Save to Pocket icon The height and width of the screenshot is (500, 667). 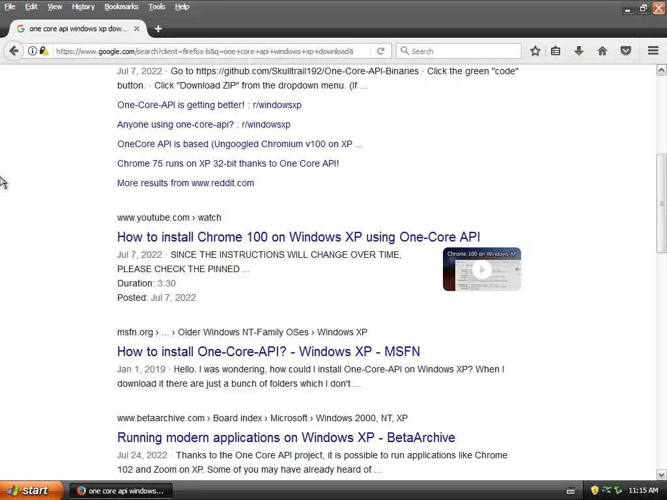[626, 51]
